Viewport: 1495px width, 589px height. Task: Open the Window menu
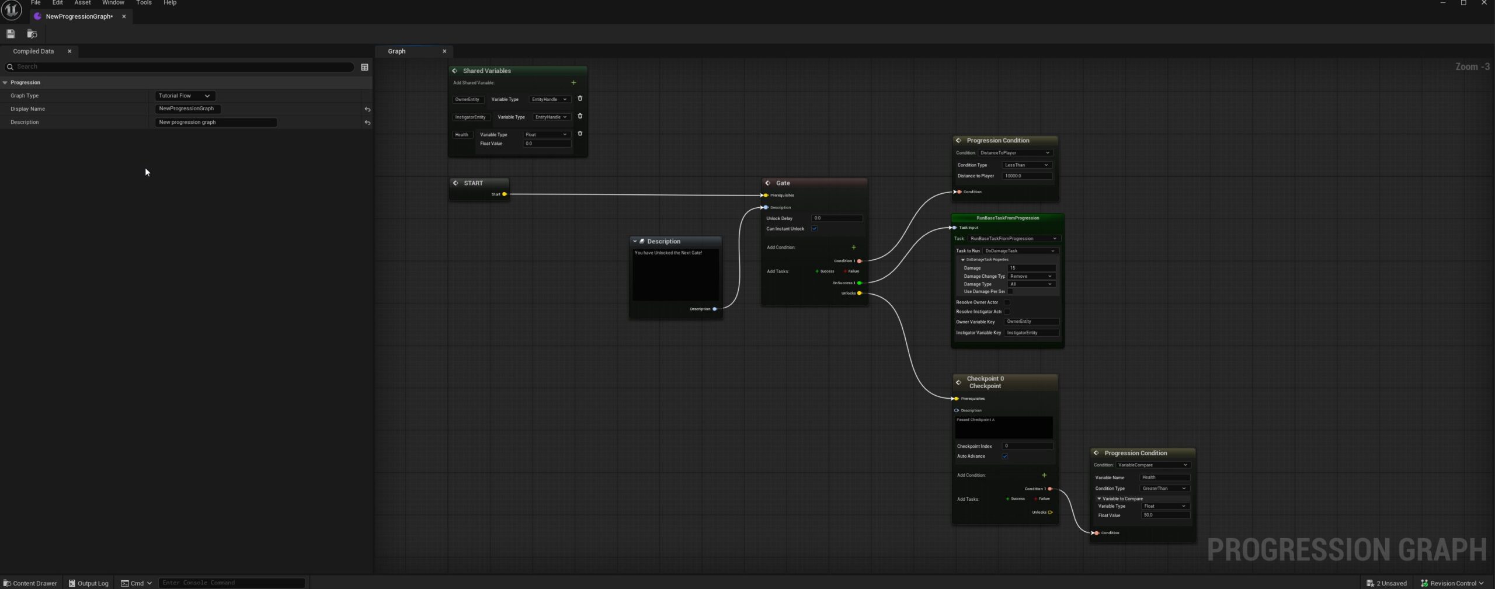pyautogui.click(x=113, y=3)
